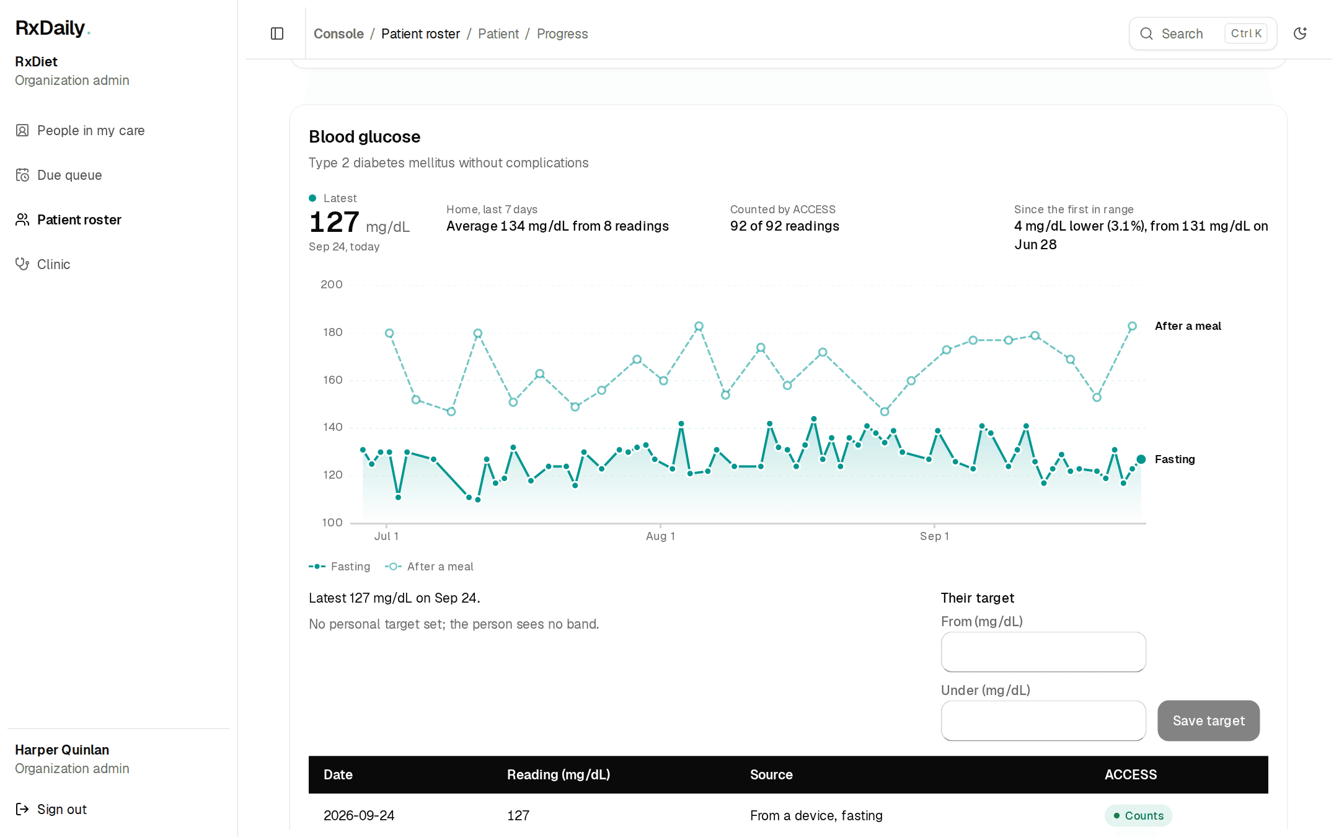Click Patient roster breadcrumb link

[x=420, y=33]
